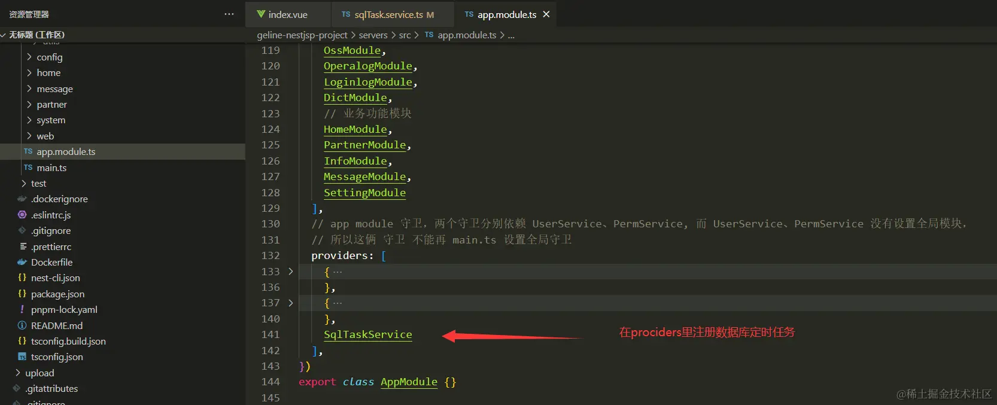Click DictModule on line 122
Screen dimensions: 997x405
point(355,98)
